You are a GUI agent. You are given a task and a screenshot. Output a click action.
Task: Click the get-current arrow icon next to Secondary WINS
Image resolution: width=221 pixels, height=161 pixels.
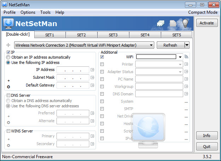click(x=92, y=144)
